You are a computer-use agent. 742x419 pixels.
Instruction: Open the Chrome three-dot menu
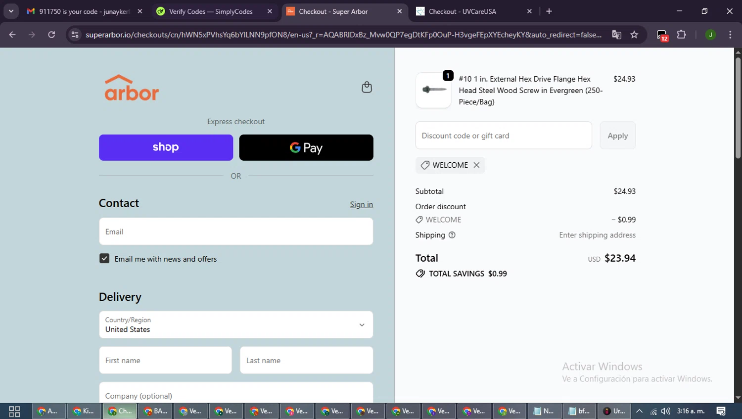click(730, 35)
